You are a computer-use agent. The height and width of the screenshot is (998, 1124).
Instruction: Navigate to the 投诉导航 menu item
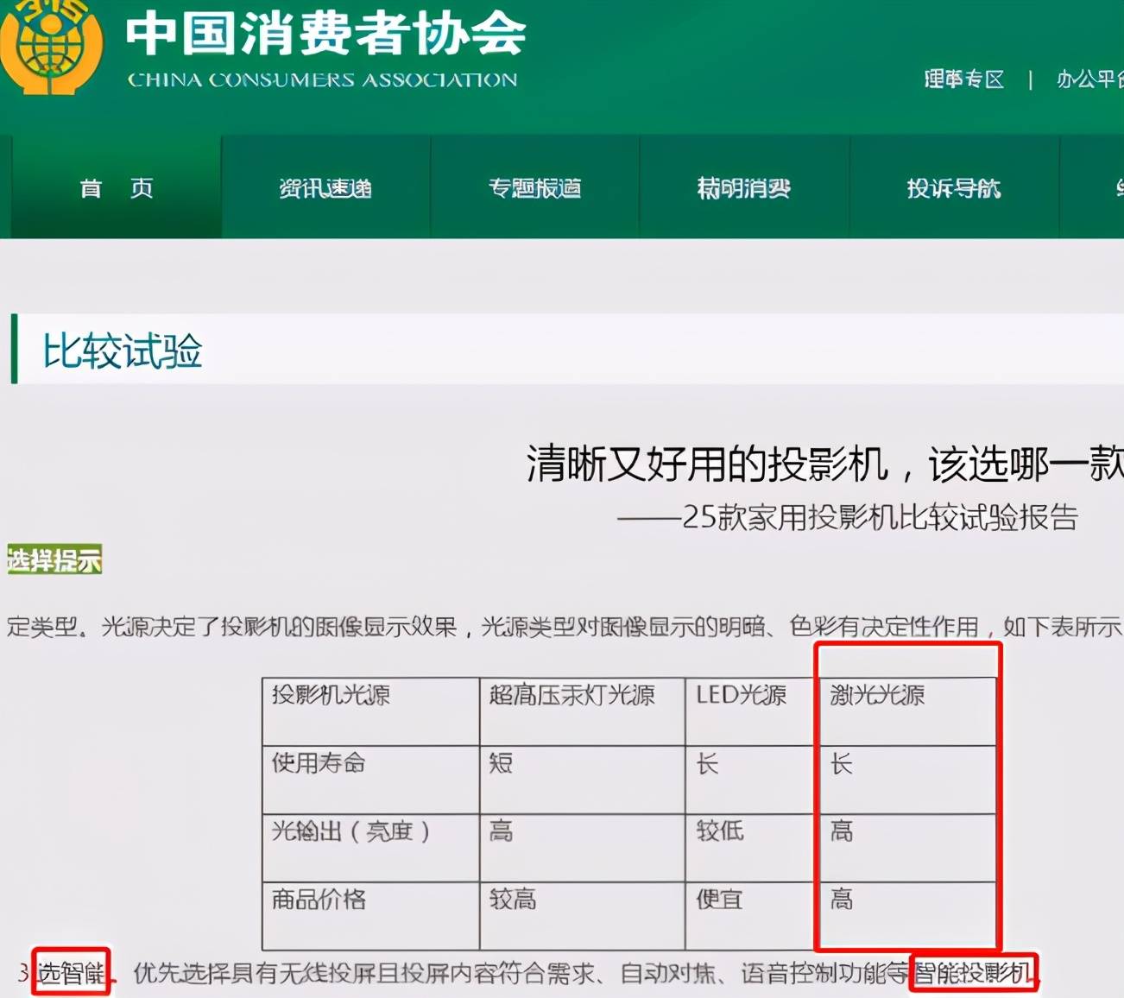[954, 188]
